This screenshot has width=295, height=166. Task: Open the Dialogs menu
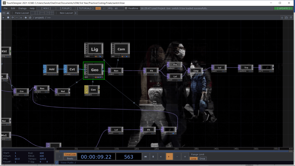22,8
